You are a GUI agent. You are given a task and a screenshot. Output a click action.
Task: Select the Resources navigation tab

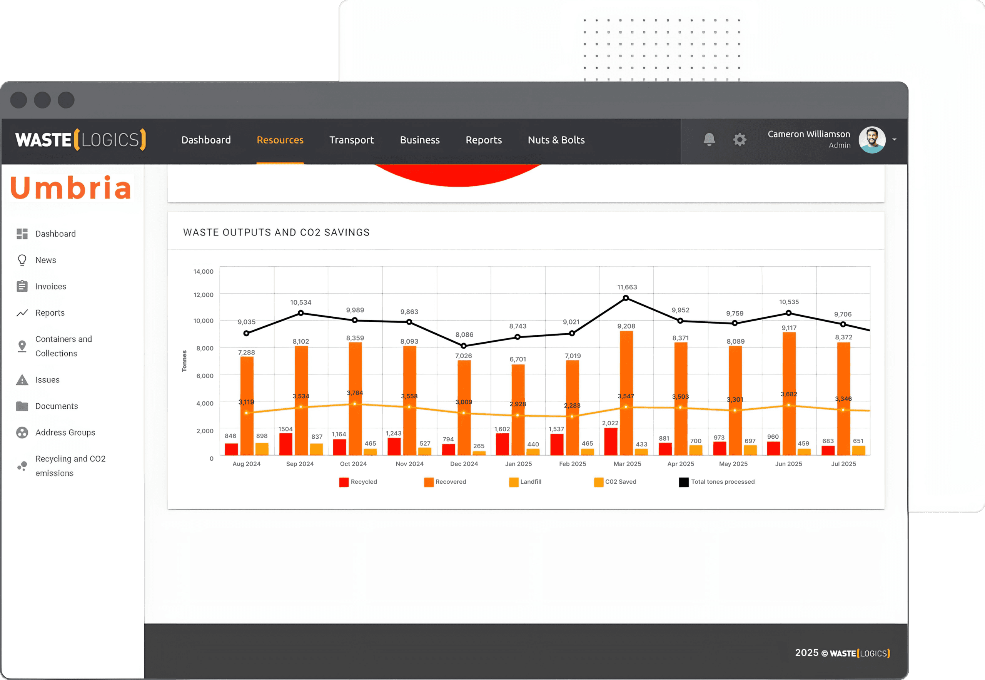point(280,140)
